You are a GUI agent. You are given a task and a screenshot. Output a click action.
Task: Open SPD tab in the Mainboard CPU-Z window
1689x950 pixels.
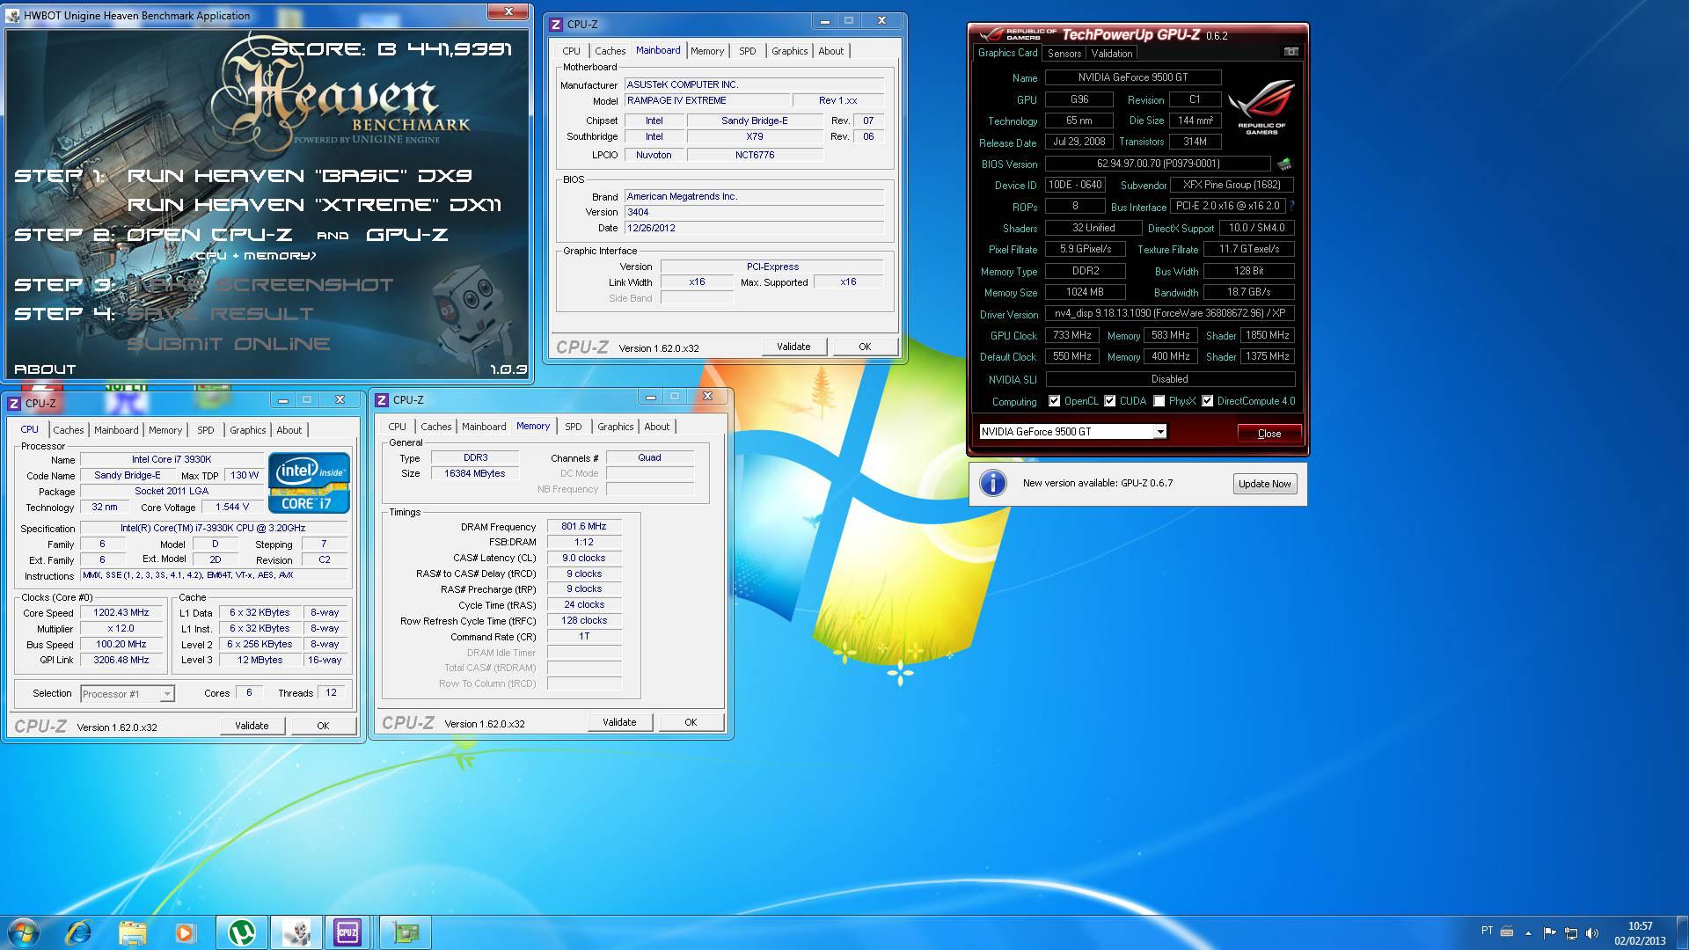[747, 51]
